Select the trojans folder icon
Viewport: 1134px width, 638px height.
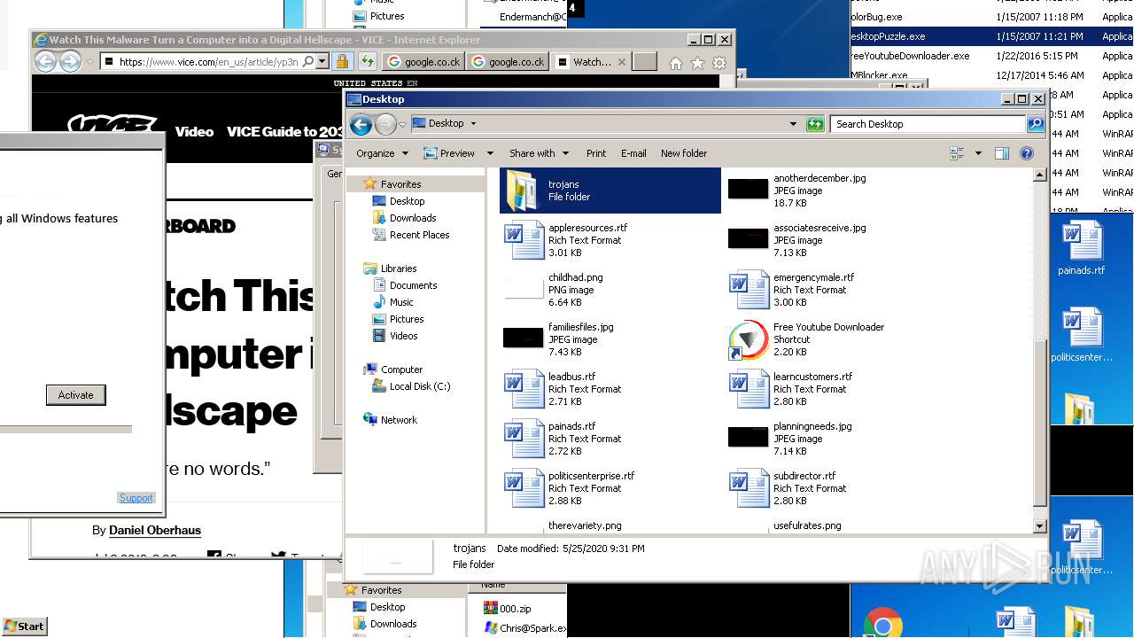(524, 191)
